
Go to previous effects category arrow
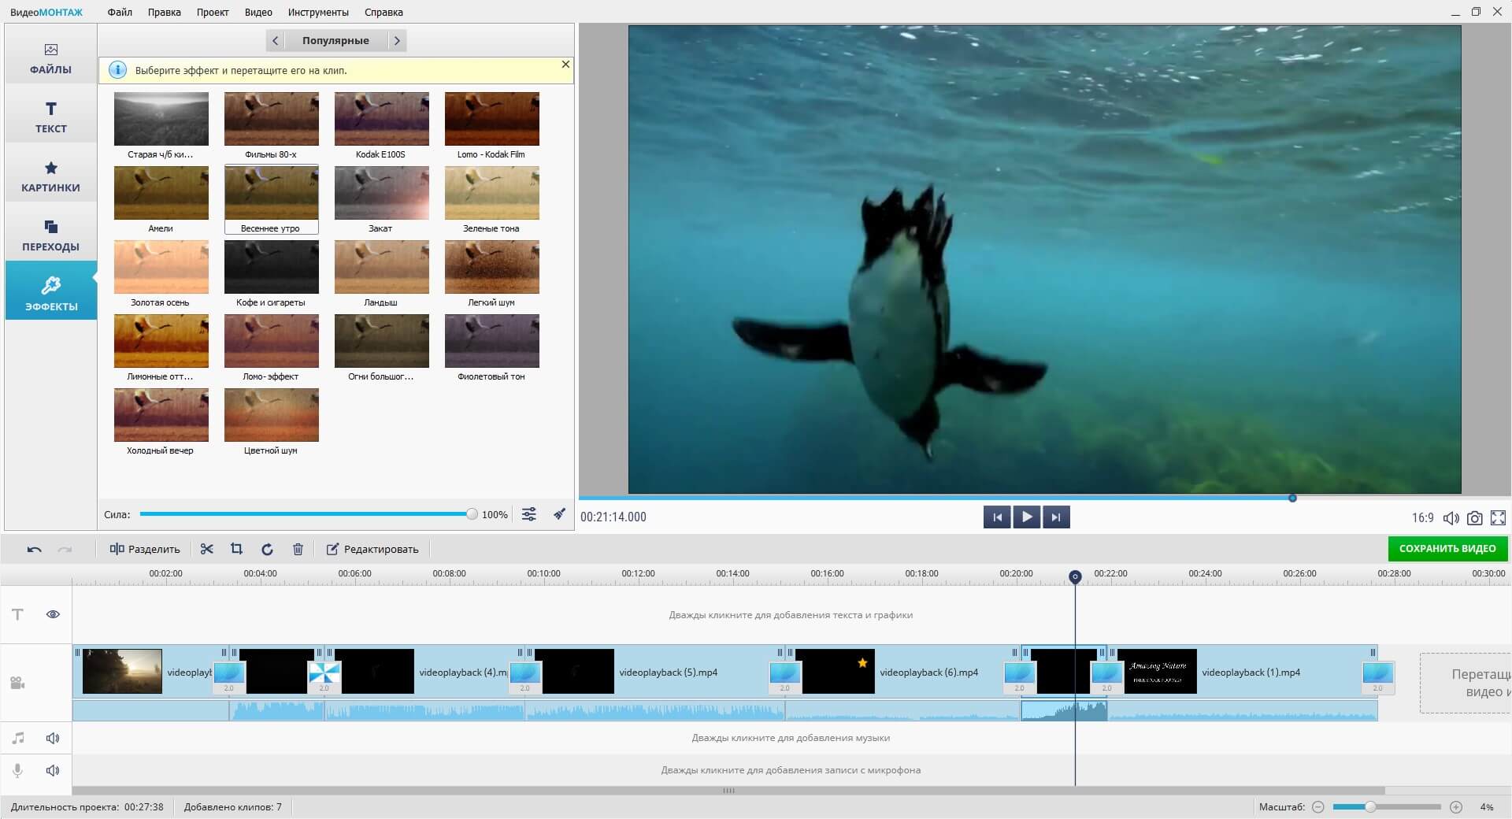coord(275,40)
